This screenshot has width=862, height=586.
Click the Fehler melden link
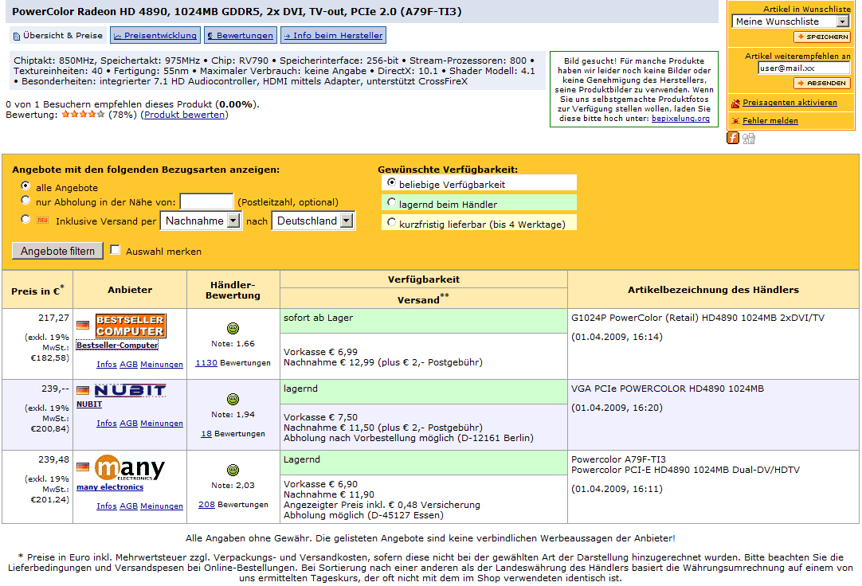pyautogui.click(x=770, y=121)
